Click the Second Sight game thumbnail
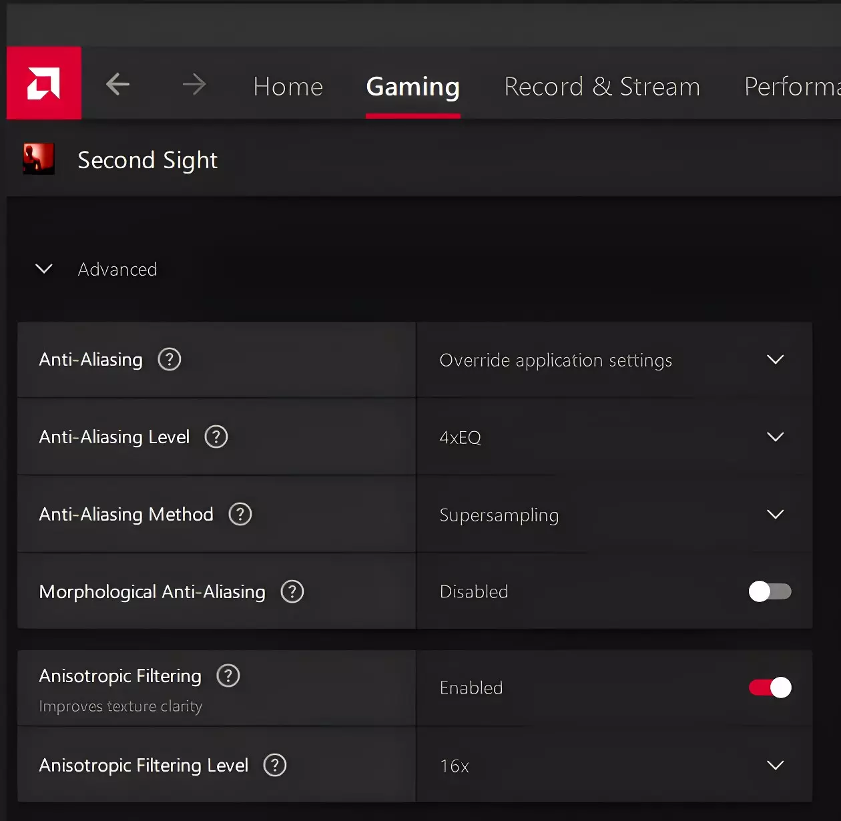This screenshot has height=821, width=841. [39, 160]
